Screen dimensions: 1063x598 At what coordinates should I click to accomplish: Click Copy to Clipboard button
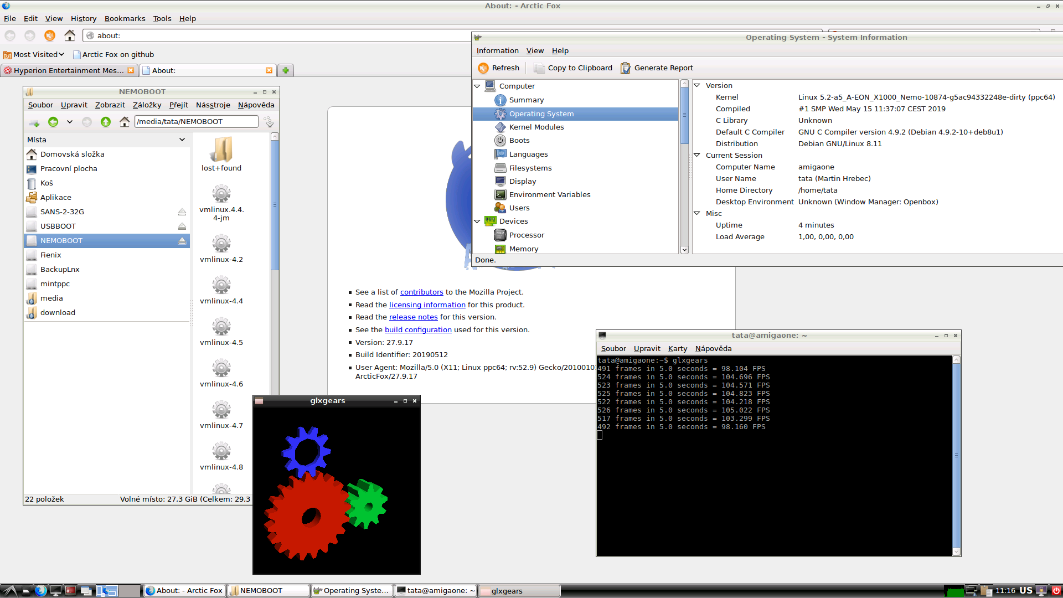(x=573, y=68)
